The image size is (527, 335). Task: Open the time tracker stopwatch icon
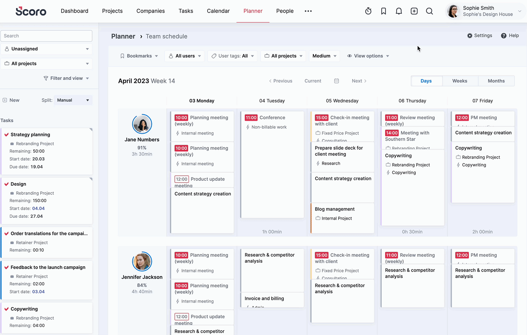click(x=368, y=11)
